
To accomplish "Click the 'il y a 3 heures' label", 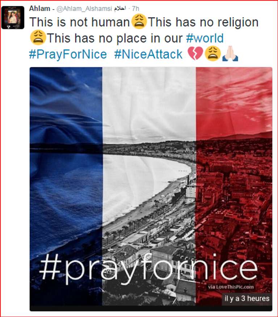I will pyautogui.click(x=247, y=299).
